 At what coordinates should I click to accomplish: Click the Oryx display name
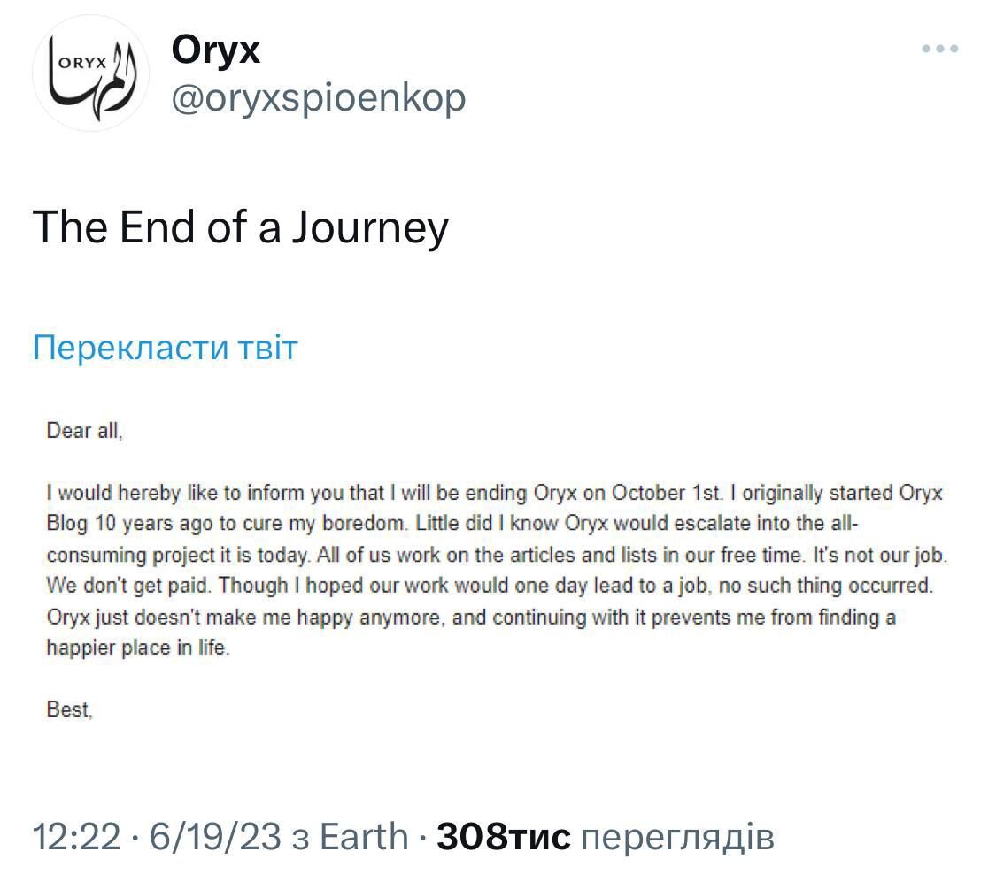coord(216,50)
